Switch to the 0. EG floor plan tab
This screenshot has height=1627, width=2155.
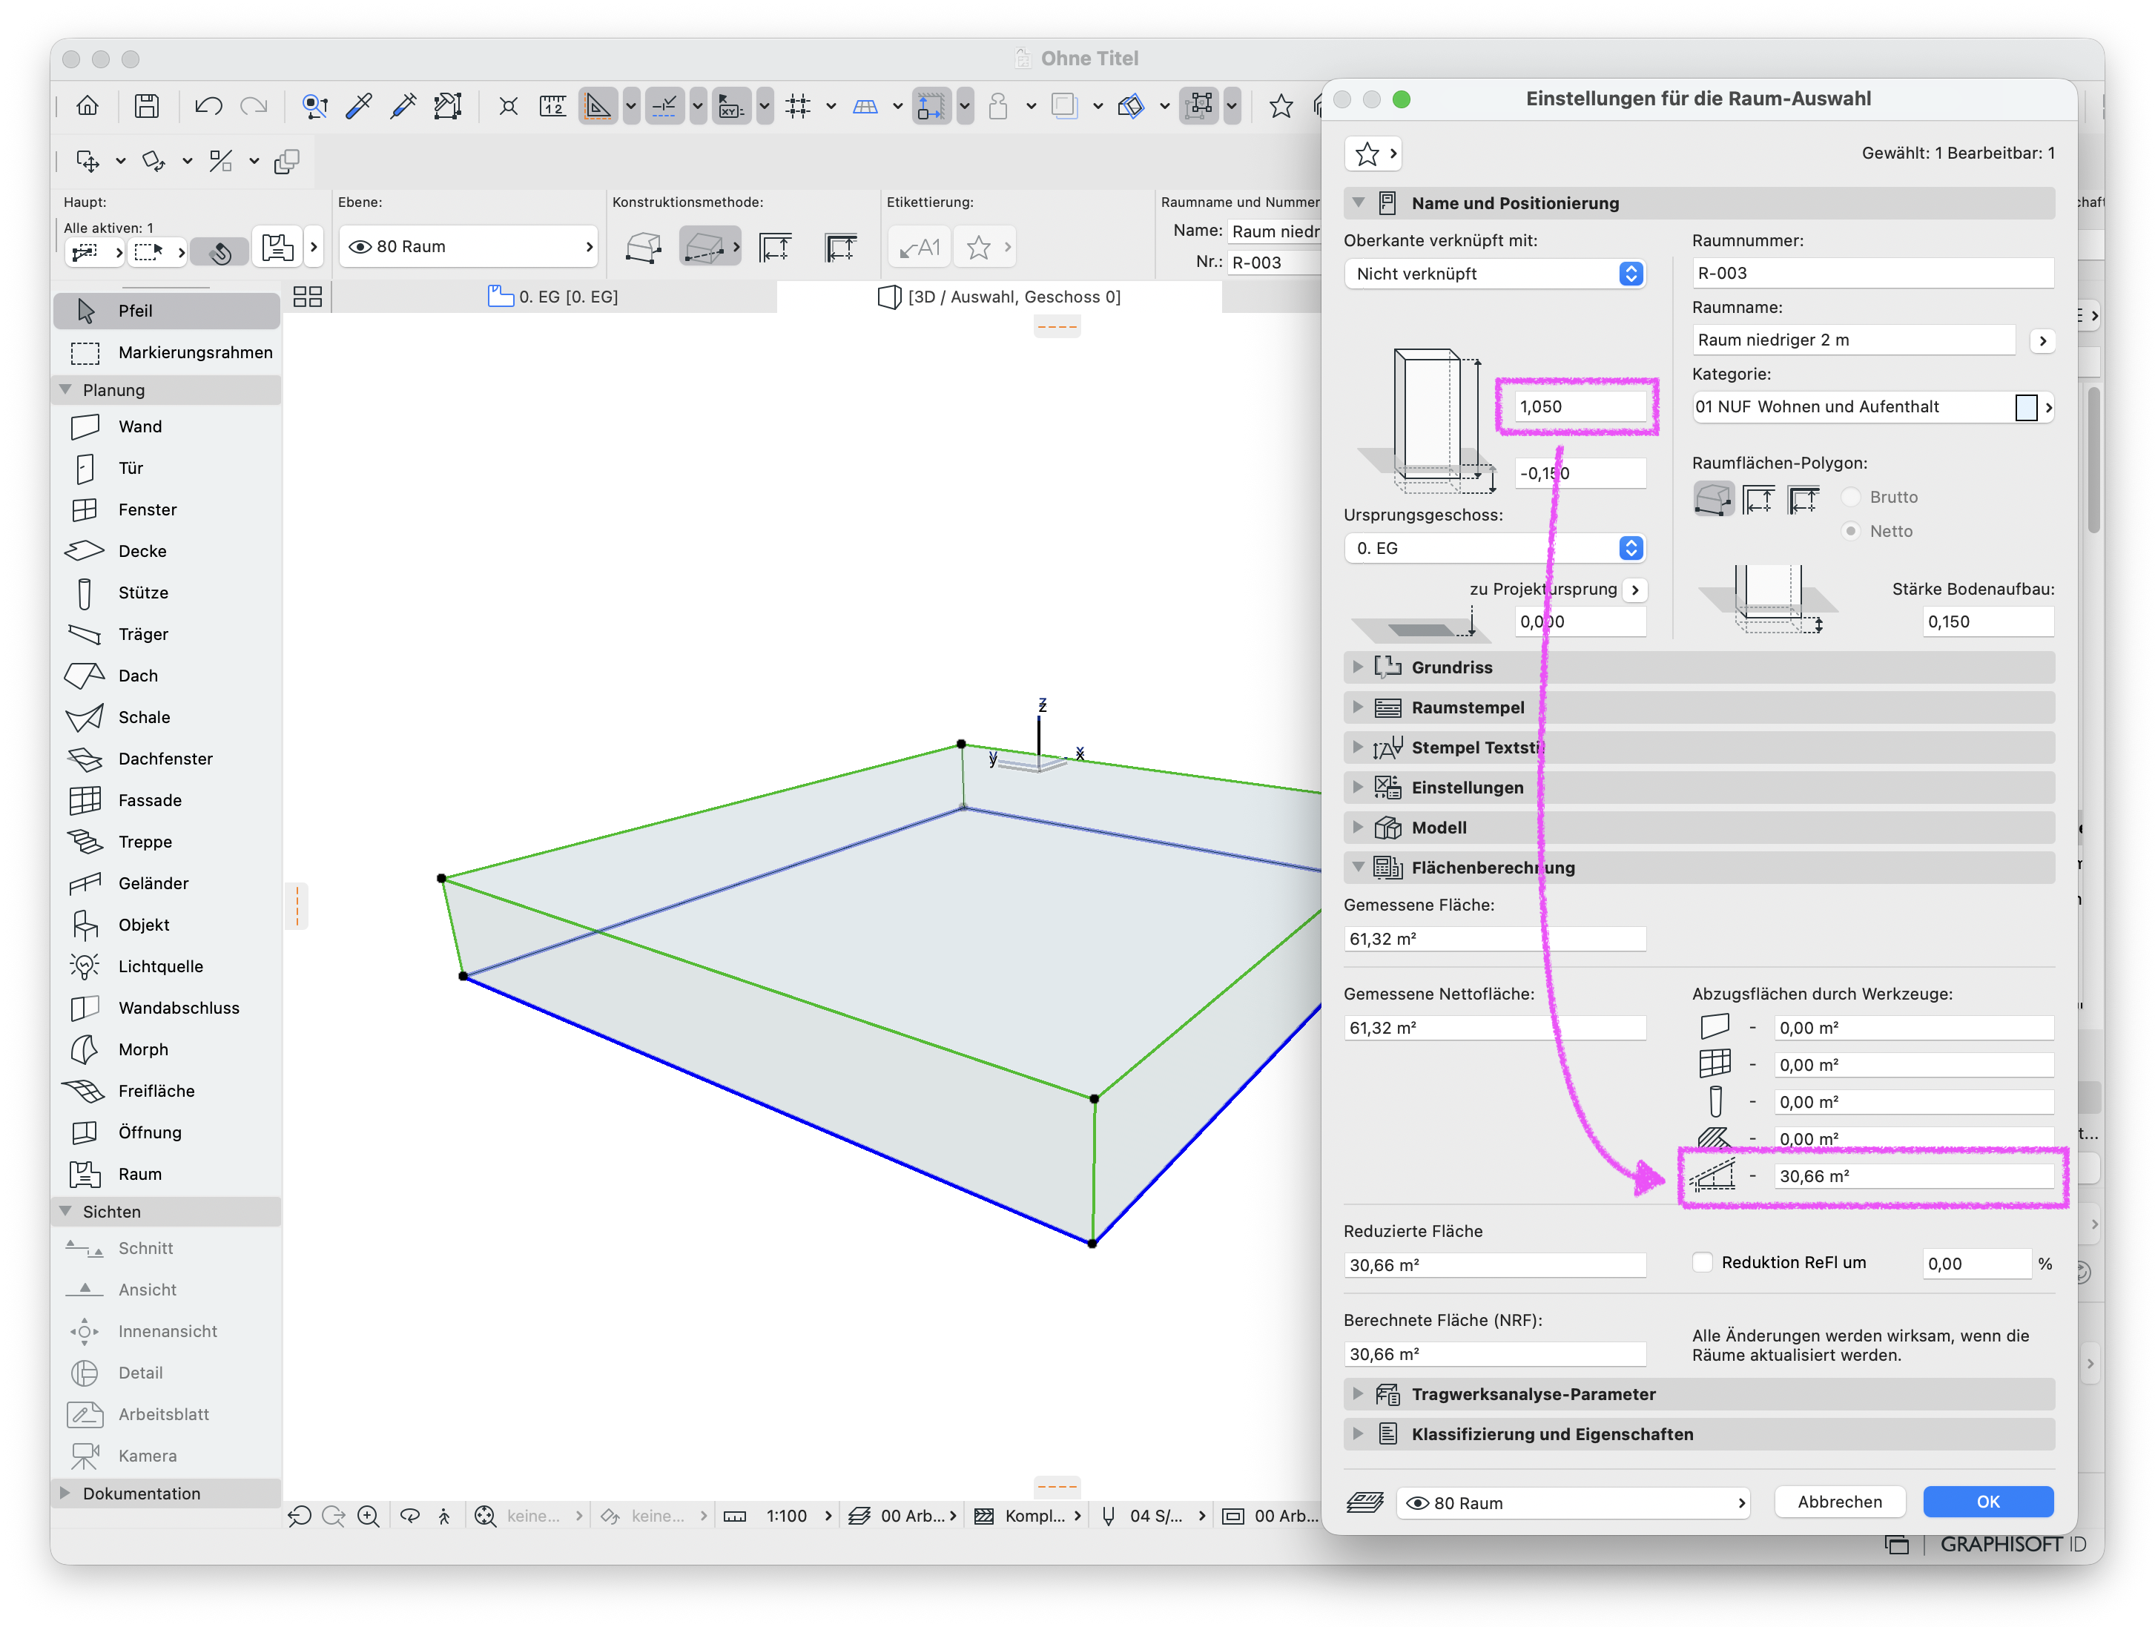[553, 297]
